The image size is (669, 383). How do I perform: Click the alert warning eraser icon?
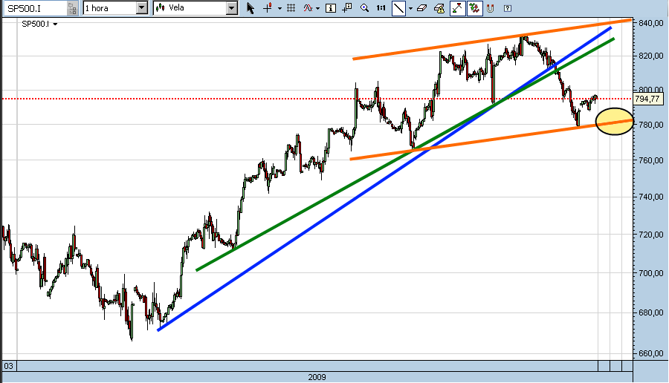coord(439,8)
